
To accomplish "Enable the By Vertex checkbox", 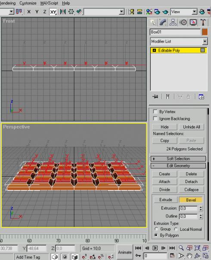I will coord(155,111).
